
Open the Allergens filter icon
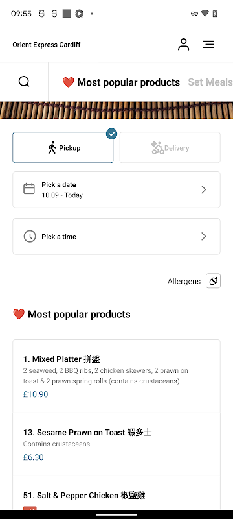pyautogui.click(x=213, y=281)
